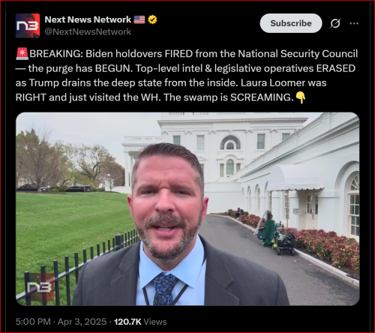The width and height of the screenshot is (375, 333).
Task: Click the Grok explain-post icon
Action: click(335, 23)
